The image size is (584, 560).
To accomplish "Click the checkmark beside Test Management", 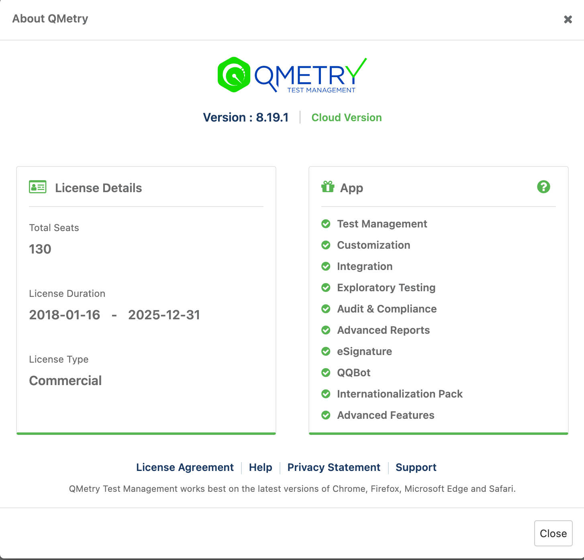I will 326,224.
